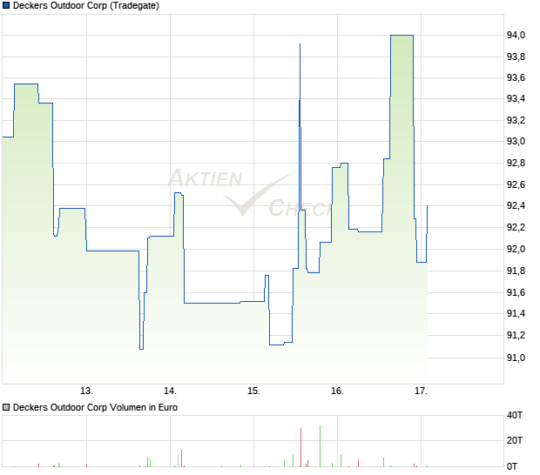Click the '14.' date axis label
The image size is (540, 475).
click(x=170, y=391)
